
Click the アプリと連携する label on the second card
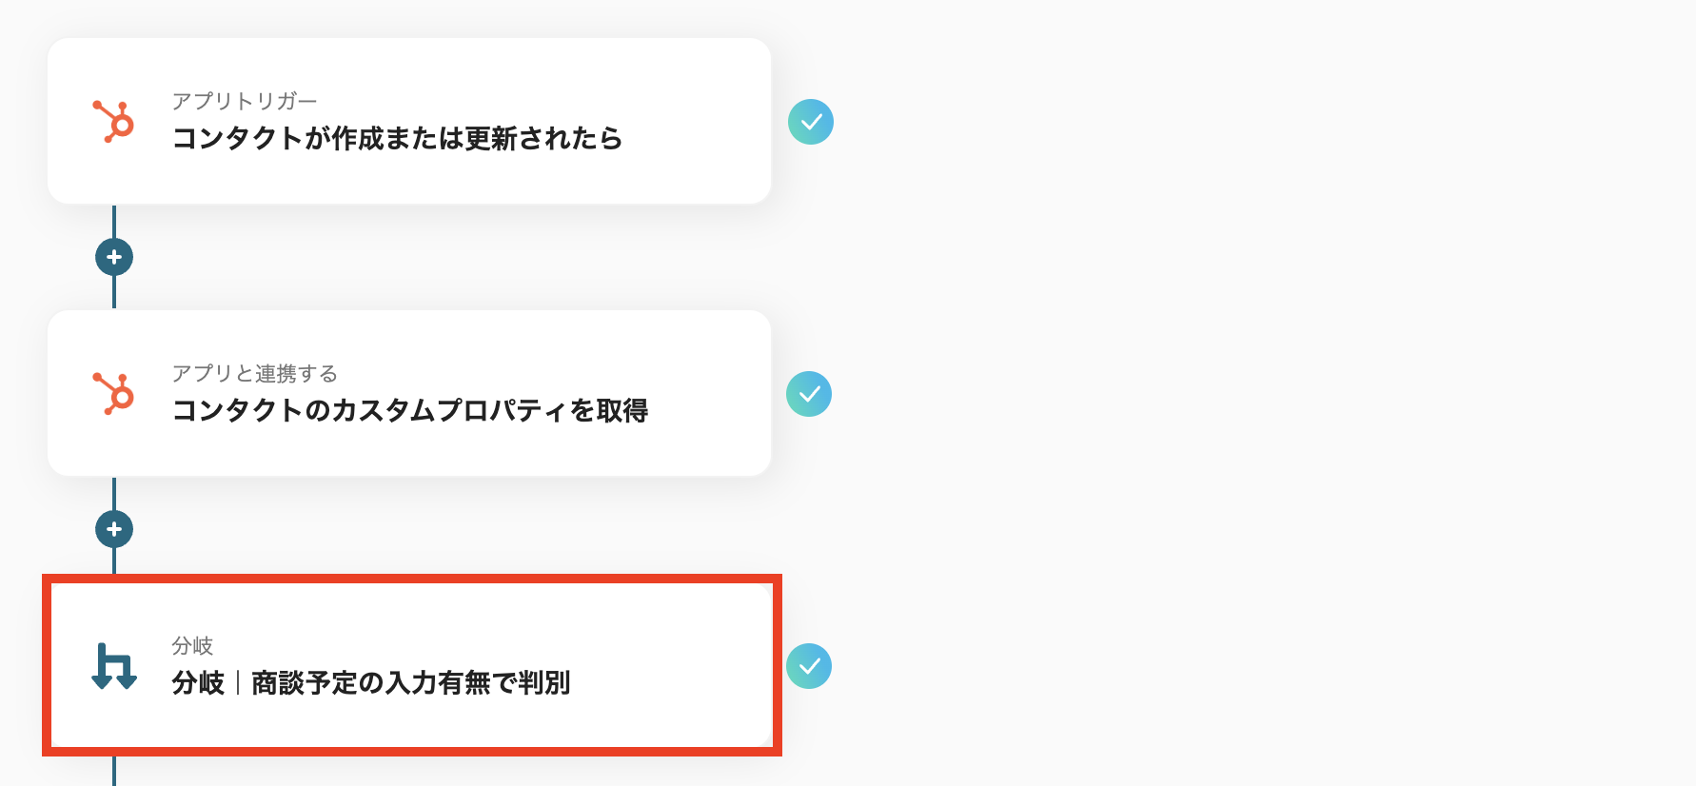pos(254,373)
